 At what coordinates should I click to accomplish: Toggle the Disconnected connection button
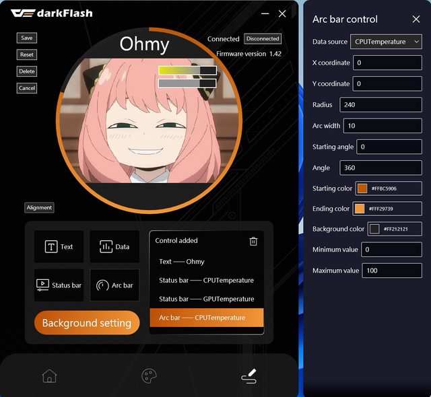click(262, 39)
